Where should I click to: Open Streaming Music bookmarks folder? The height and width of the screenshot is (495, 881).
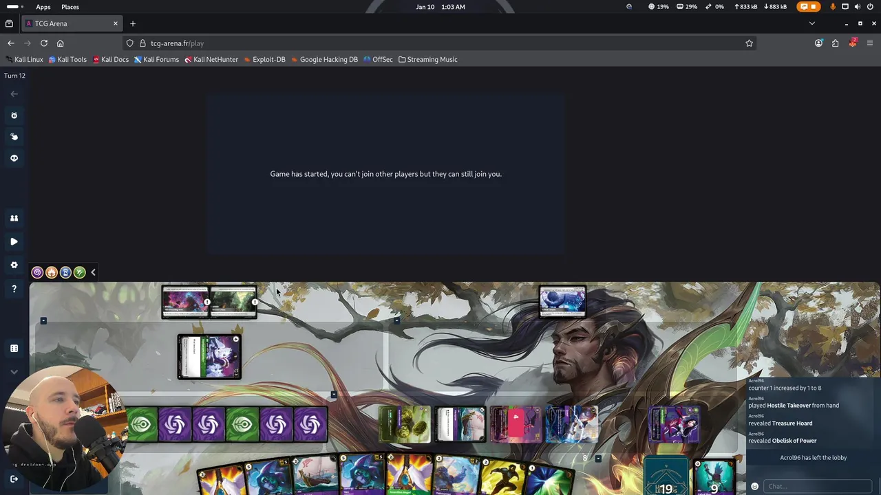[x=428, y=59]
